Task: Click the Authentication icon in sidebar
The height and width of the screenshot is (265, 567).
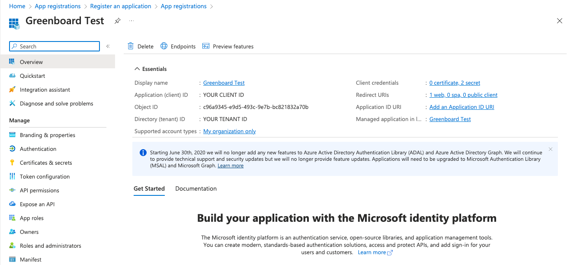Action: click(x=12, y=149)
